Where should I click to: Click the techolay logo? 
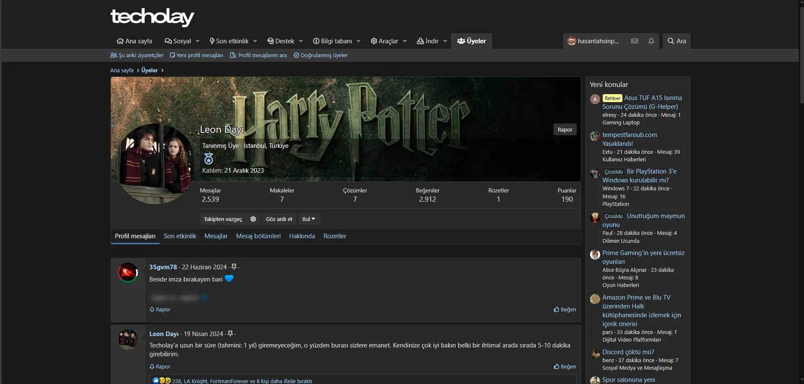click(x=152, y=17)
